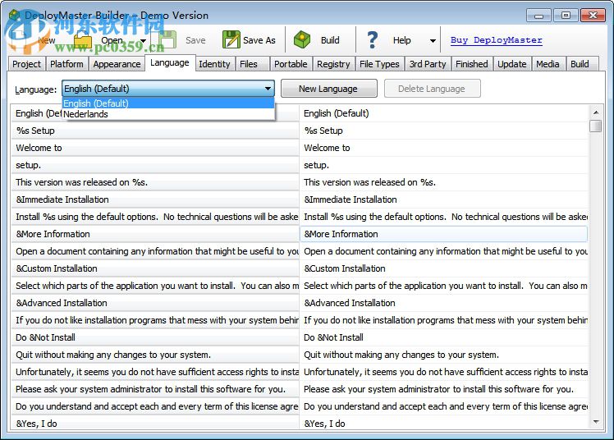Click left 'Please ask your system administrator' text

[151, 389]
